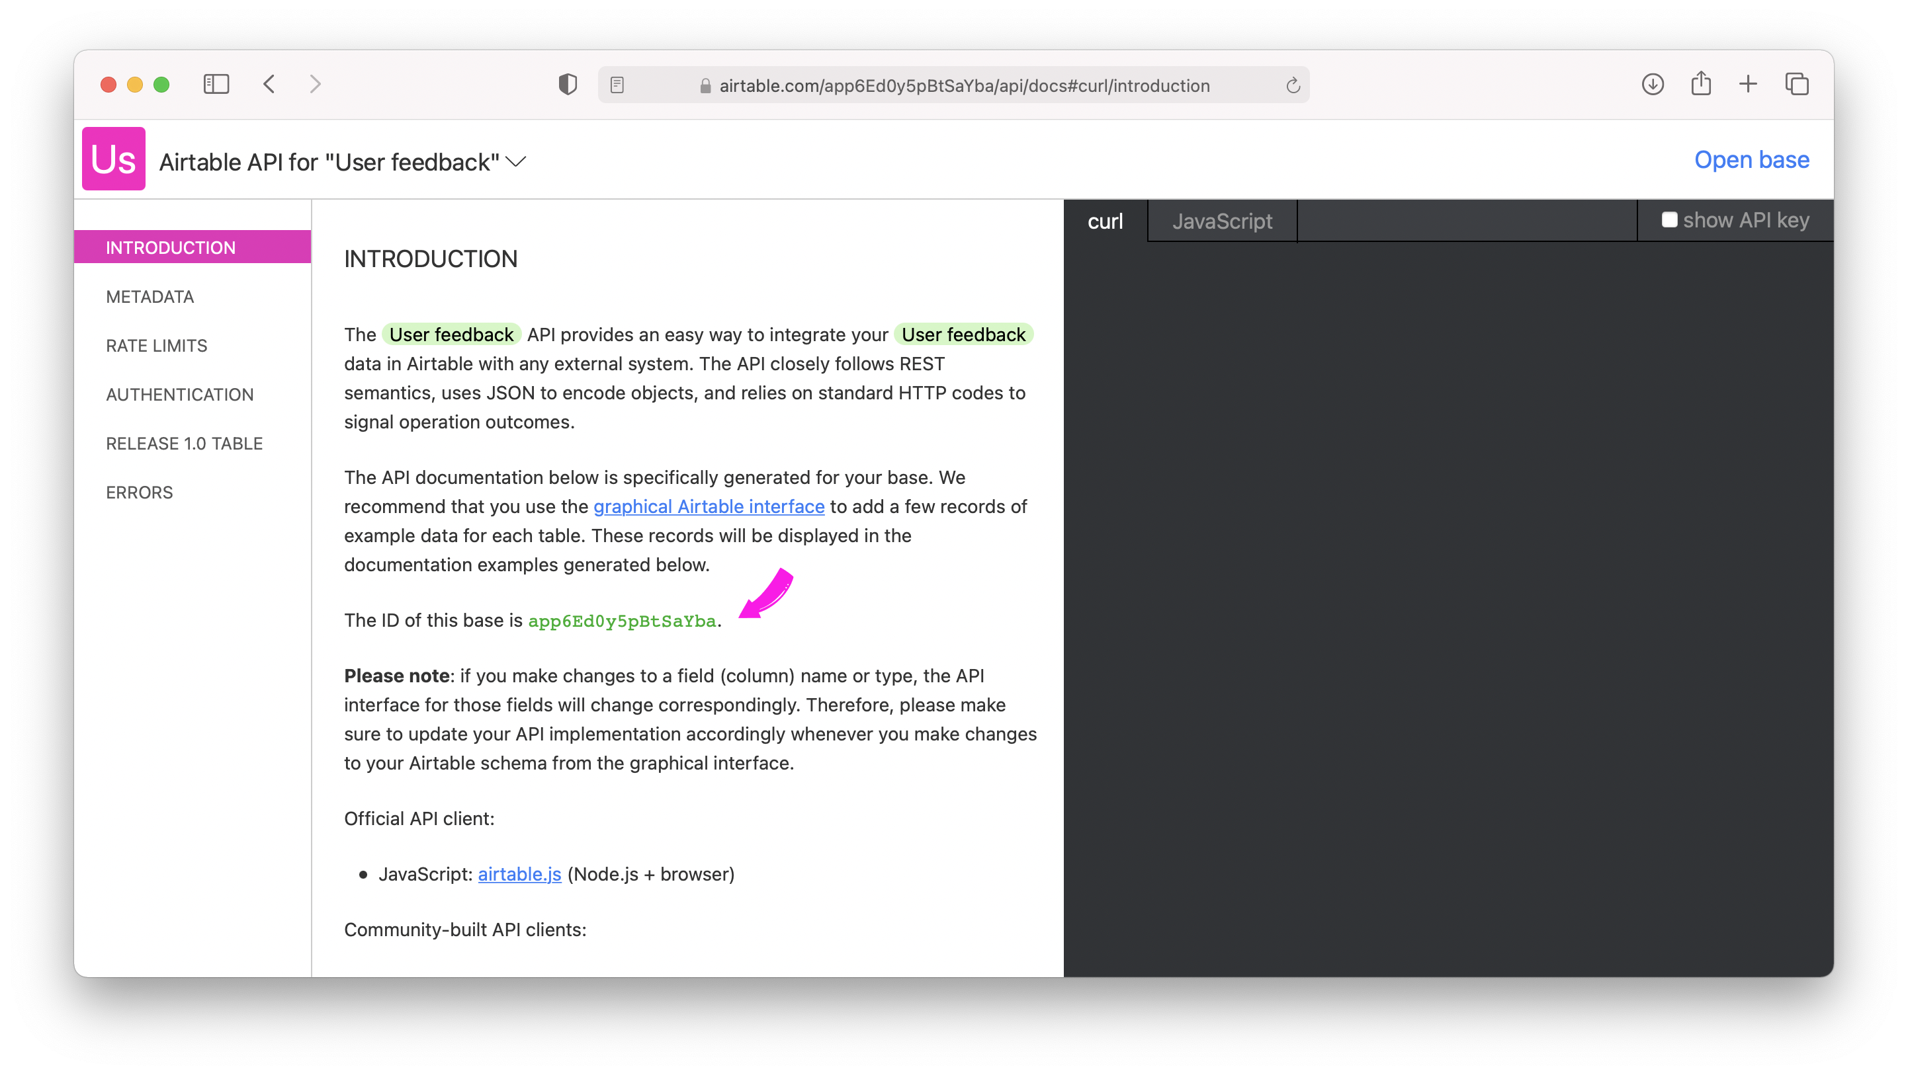Open the Safari downloads icon

[1653, 85]
